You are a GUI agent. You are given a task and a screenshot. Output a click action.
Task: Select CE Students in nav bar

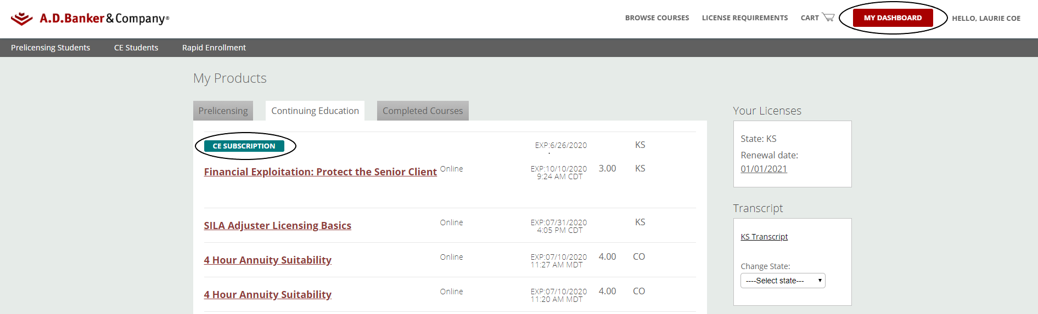(136, 48)
